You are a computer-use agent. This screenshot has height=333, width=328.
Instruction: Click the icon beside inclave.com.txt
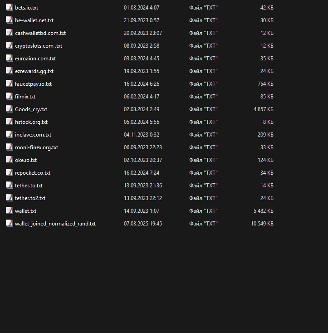point(9,135)
